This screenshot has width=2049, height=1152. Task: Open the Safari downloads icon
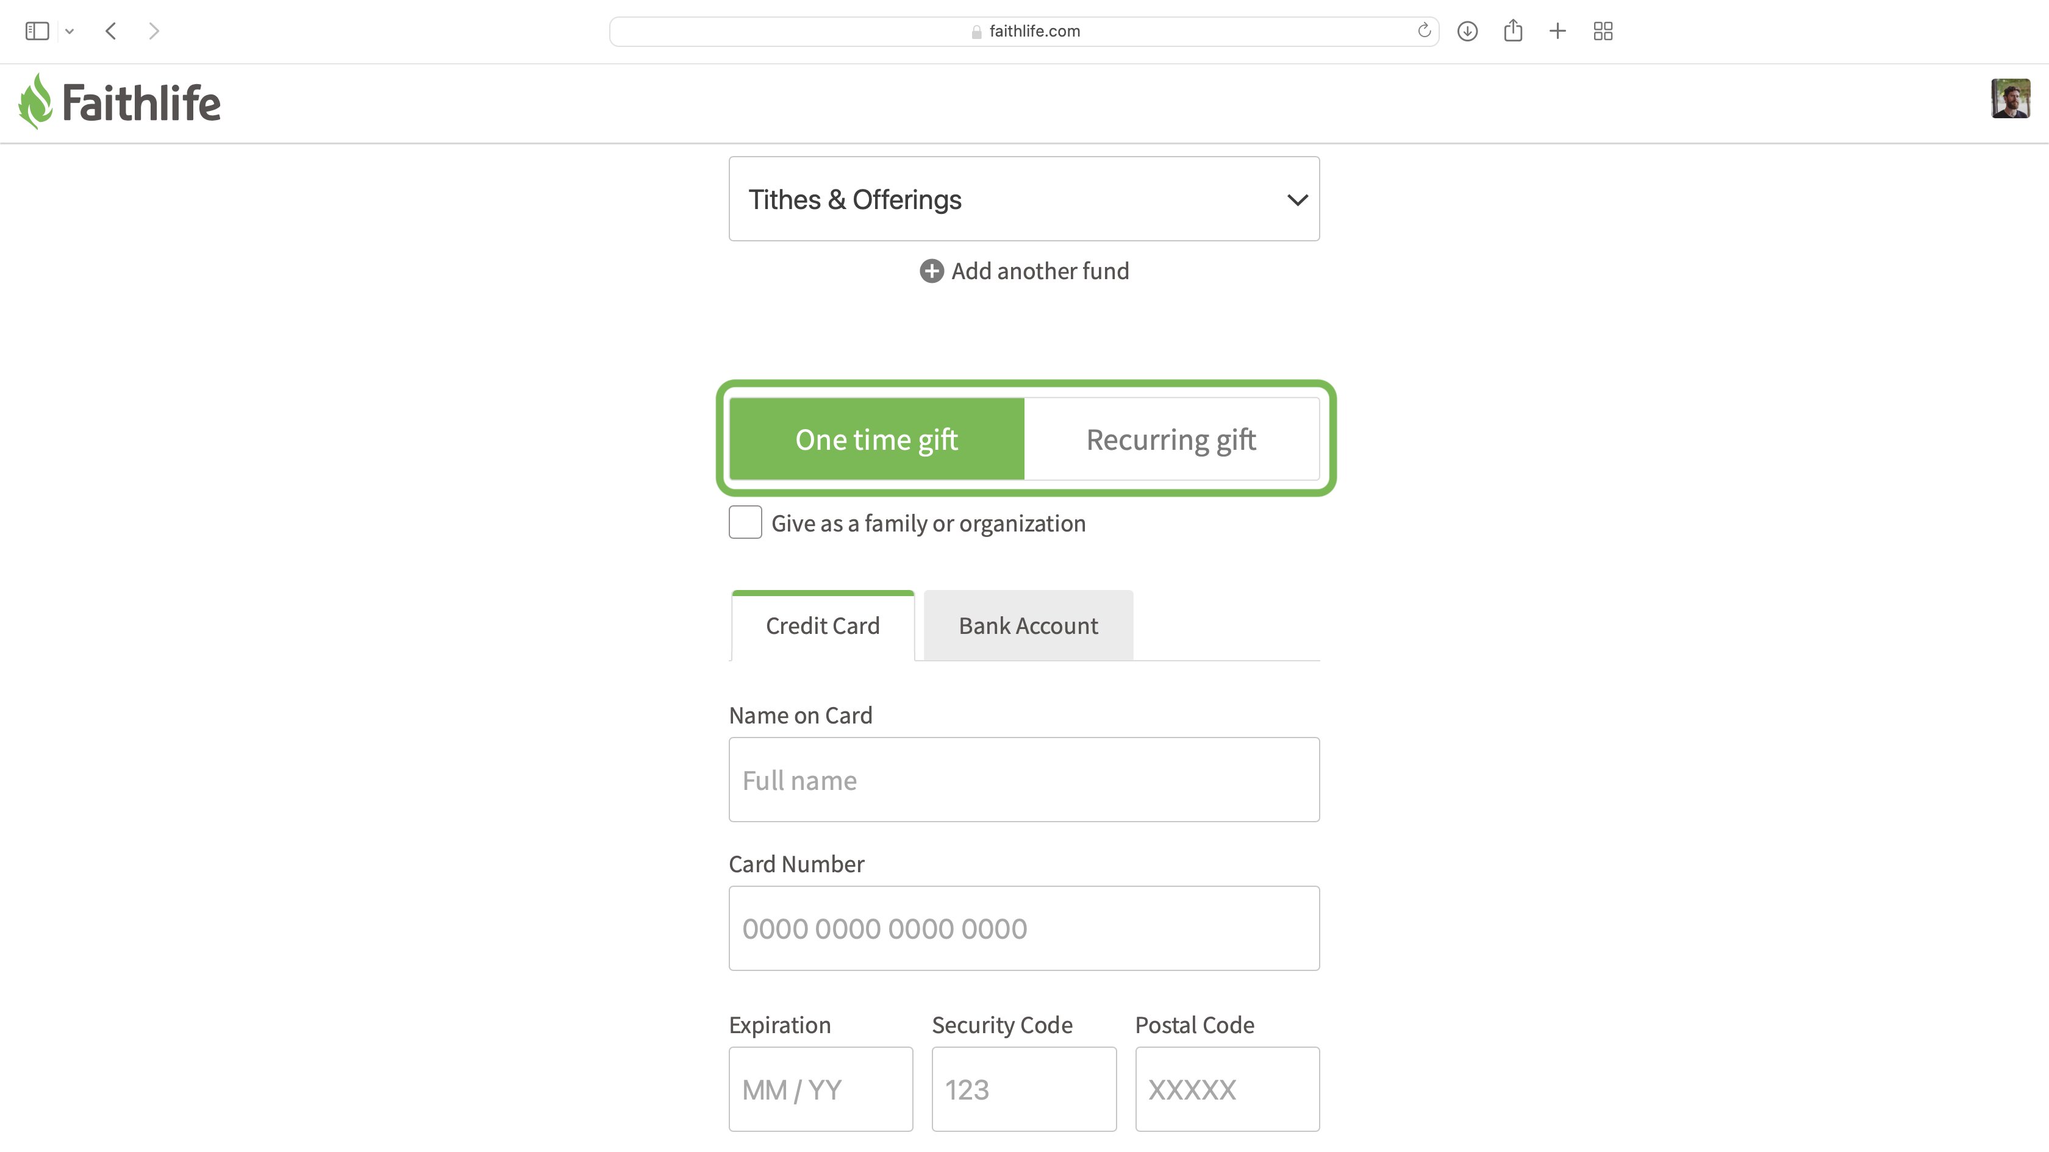[1467, 31]
